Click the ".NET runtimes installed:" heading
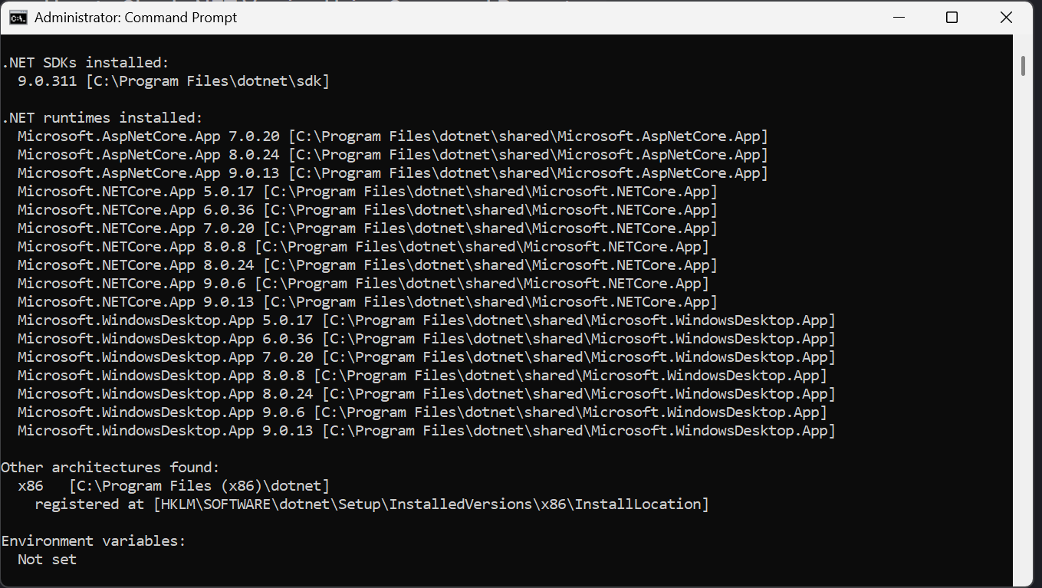This screenshot has width=1042, height=588. coord(102,118)
